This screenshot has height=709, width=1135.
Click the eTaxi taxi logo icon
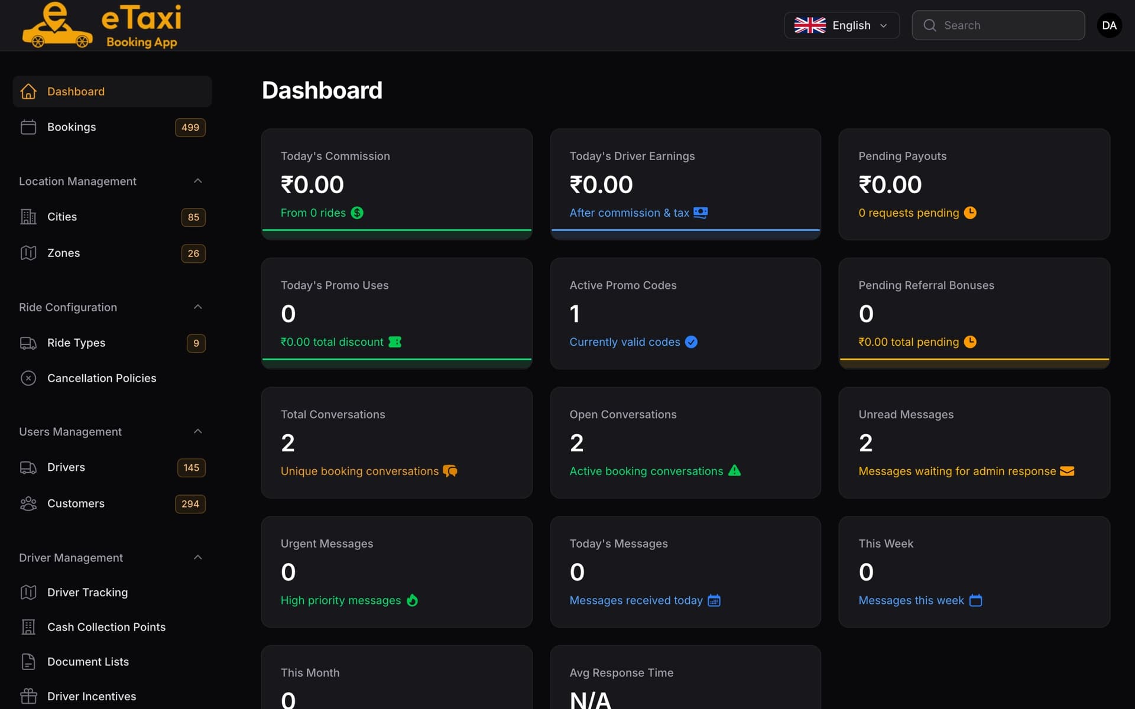click(x=57, y=25)
